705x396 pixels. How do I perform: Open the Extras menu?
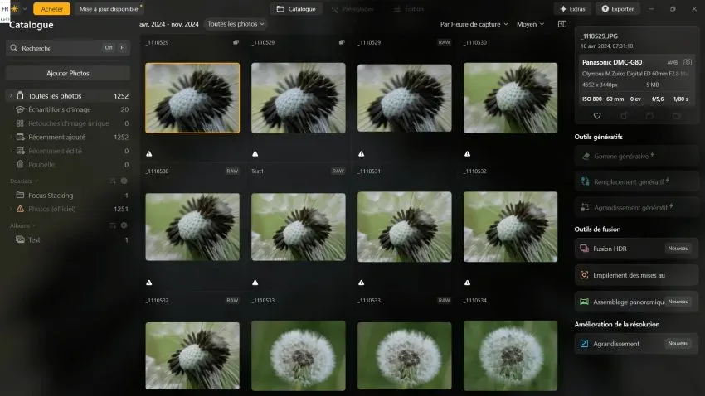[572, 9]
